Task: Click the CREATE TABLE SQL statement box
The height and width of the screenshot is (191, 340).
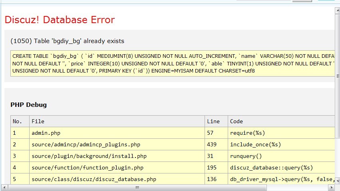Action: coord(173,63)
